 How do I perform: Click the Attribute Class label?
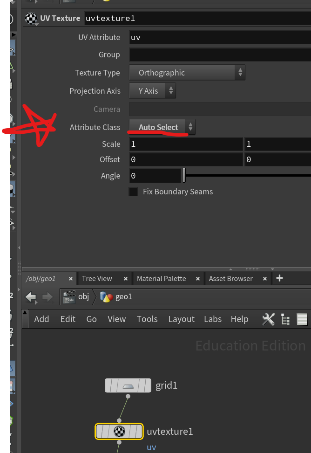[95, 127]
